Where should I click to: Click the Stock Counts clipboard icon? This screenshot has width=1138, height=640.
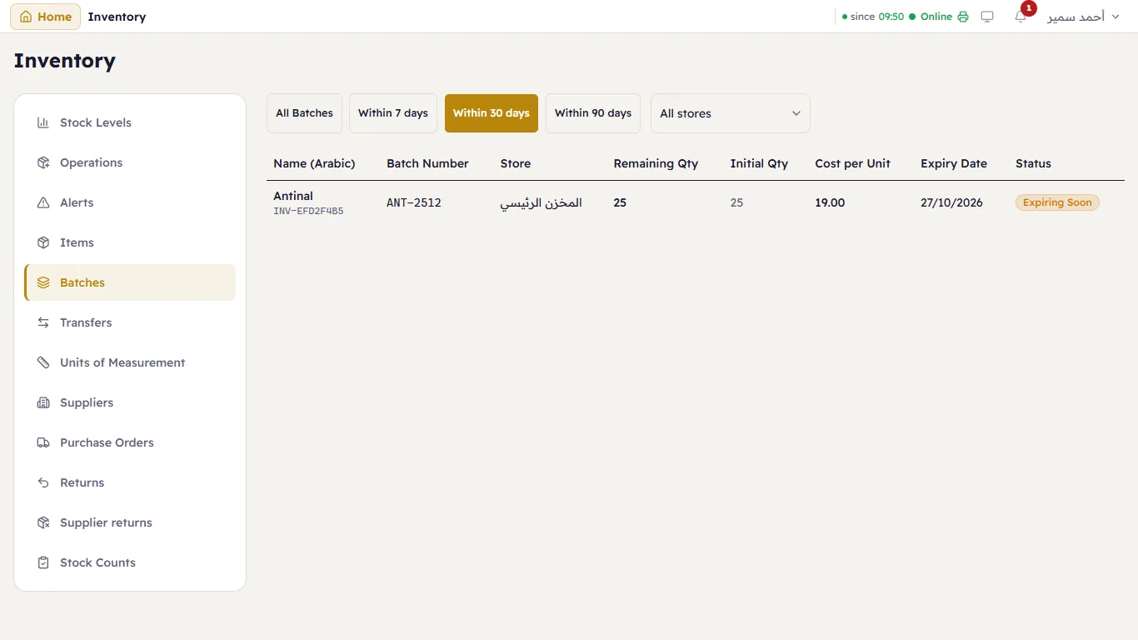[43, 562]
